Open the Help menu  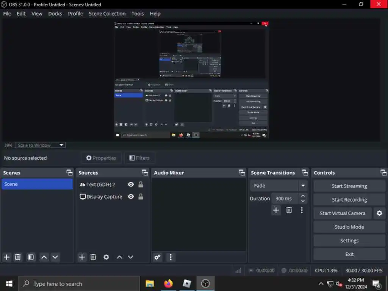coord(155,14)
